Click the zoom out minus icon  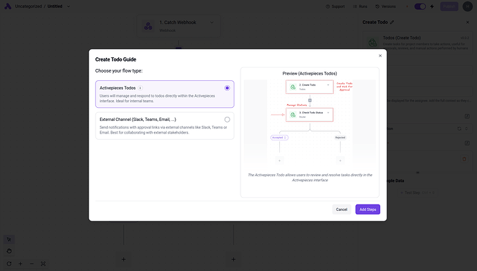tap(32, 263)
